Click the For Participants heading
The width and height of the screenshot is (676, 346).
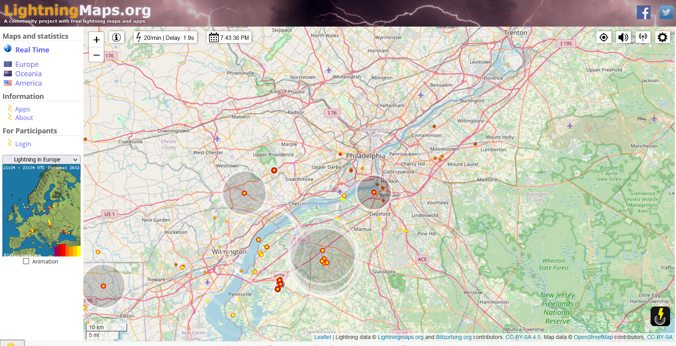point(30,131)
